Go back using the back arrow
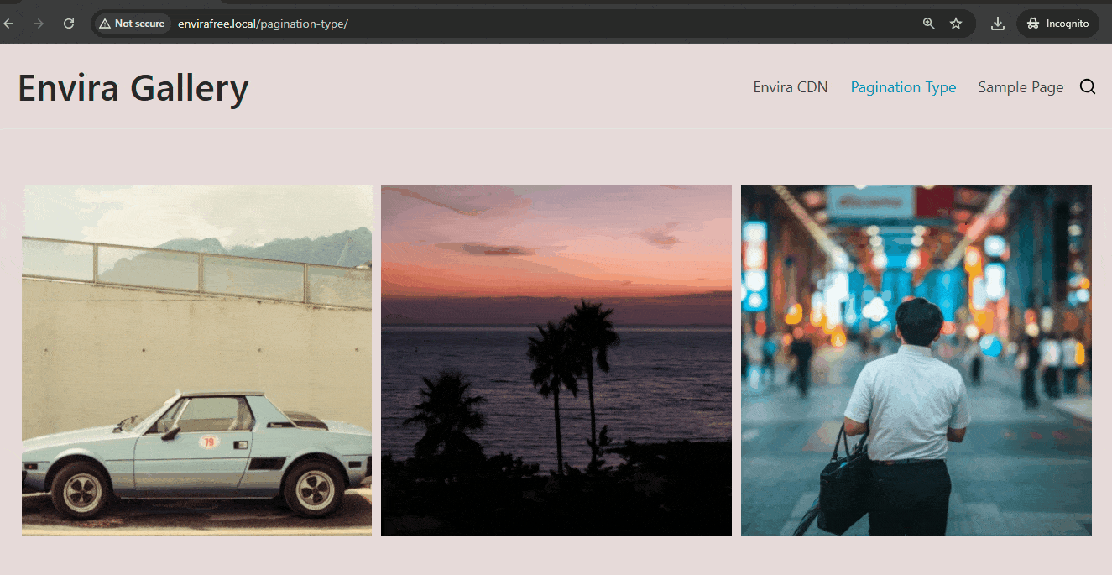The image size is (1112, 575). (x=8, y=24)
